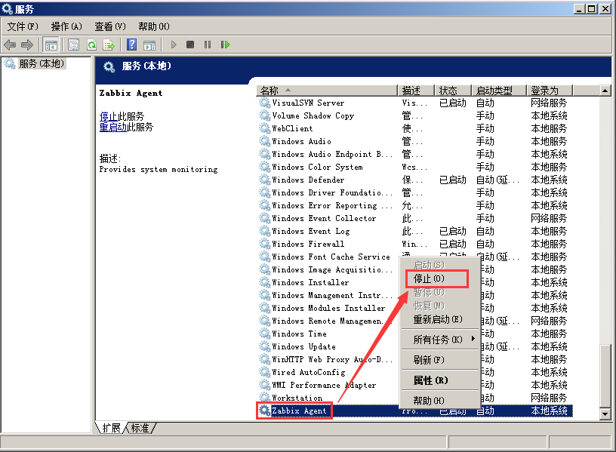Image resolution: width=616 pixels, height=452 pixels.
Task: Toggle the console tree pane icon
Action: tap(51, 45)
